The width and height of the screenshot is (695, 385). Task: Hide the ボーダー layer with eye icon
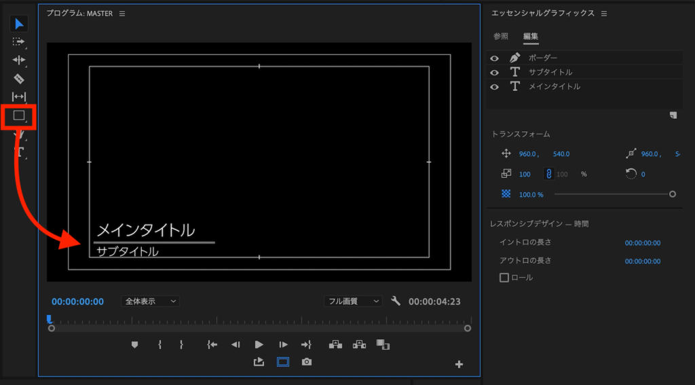click(x=495, y=58)
